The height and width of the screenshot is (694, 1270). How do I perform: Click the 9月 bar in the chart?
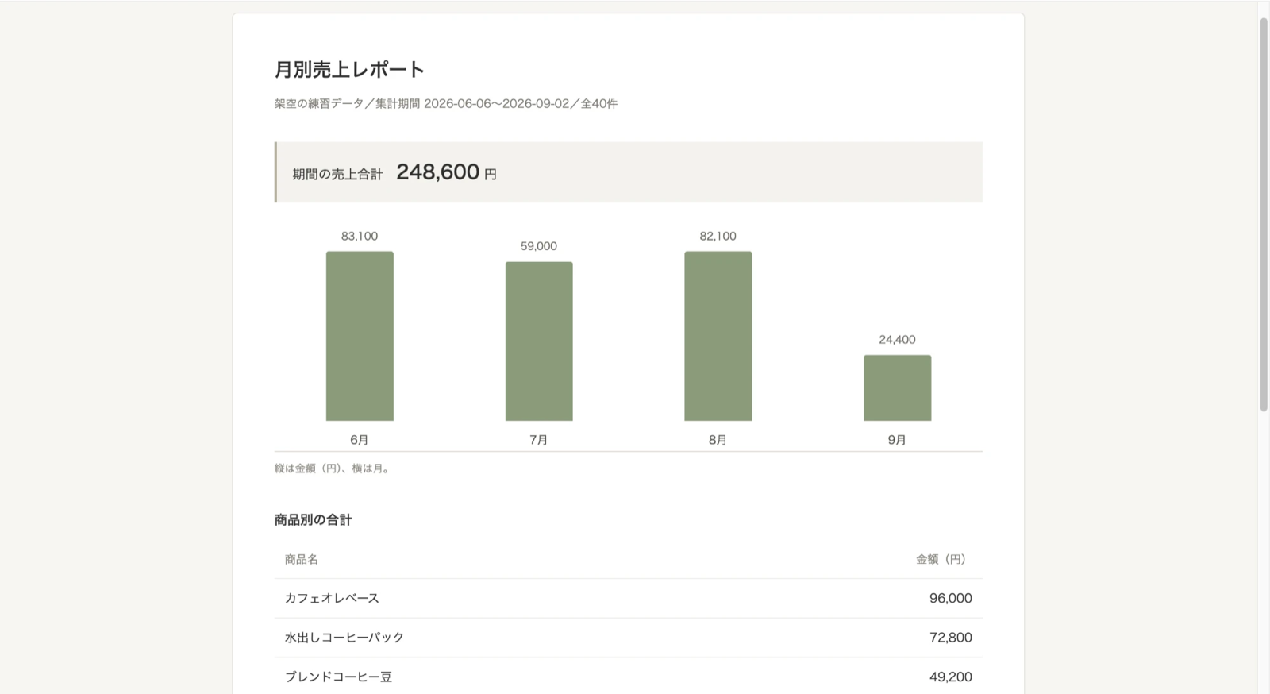tap(898, 387)
